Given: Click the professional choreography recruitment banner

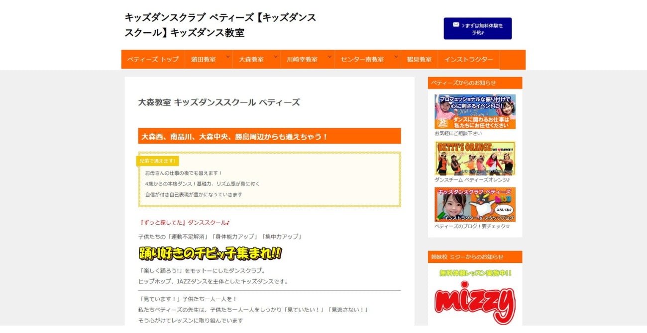Looking at the screenshot, I should pyautogui.click(x=474, y=111).
